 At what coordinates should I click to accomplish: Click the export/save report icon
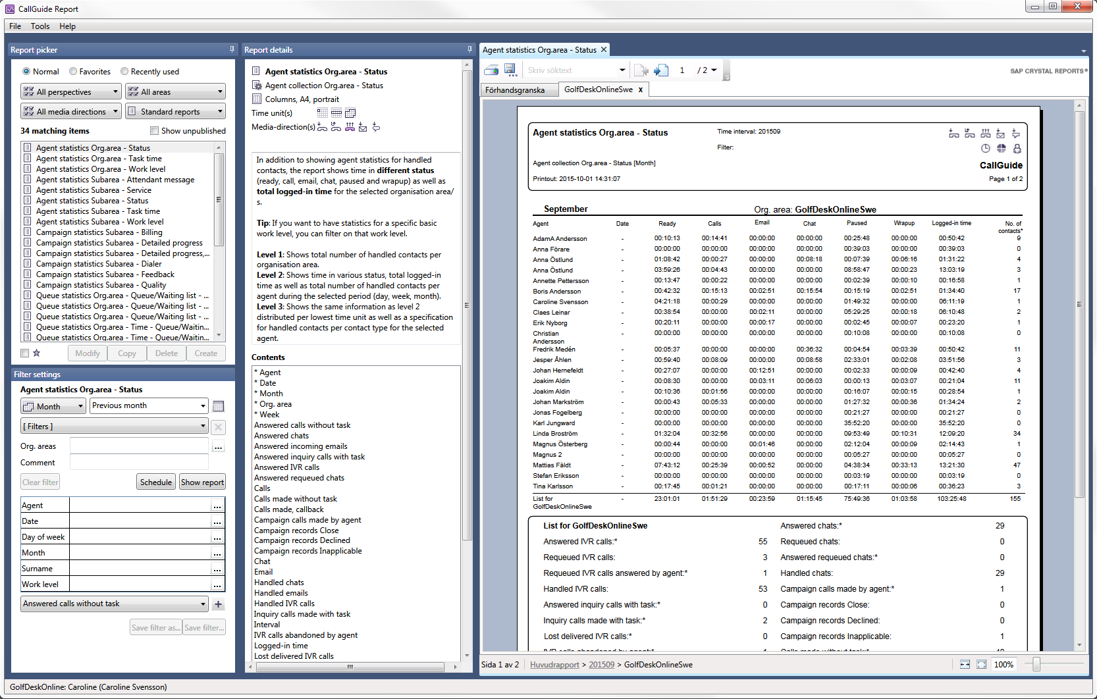coord(510,70)
